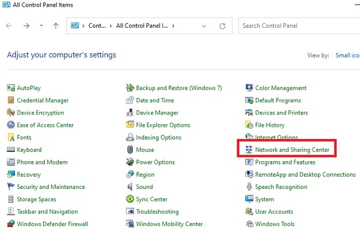Click the Sync Center icon

(x=130, y=199)
